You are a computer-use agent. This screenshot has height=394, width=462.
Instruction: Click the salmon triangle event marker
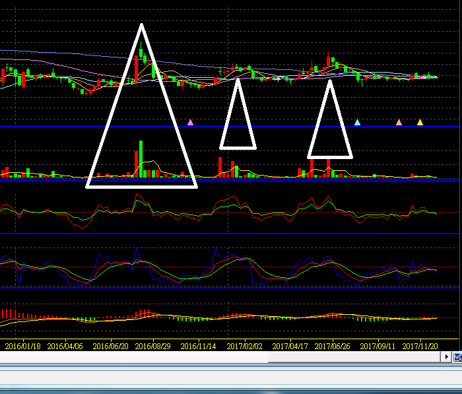[399, 122]
